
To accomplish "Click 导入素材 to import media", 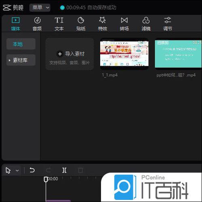I will coord(69,54).
